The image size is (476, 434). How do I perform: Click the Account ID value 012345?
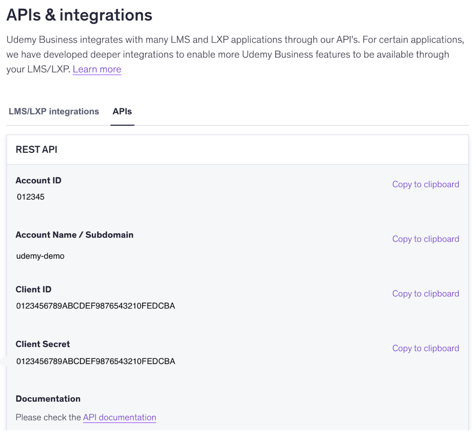(30, 197)
